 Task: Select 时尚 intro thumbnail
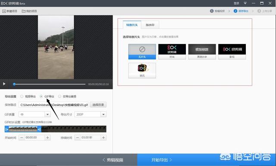pyautogui.click(x=172, y=52)
